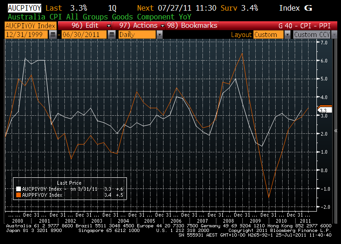The image size is (341, 244).
Task: Expand the Daily periodicity dropdown
Action: [159, 35]
